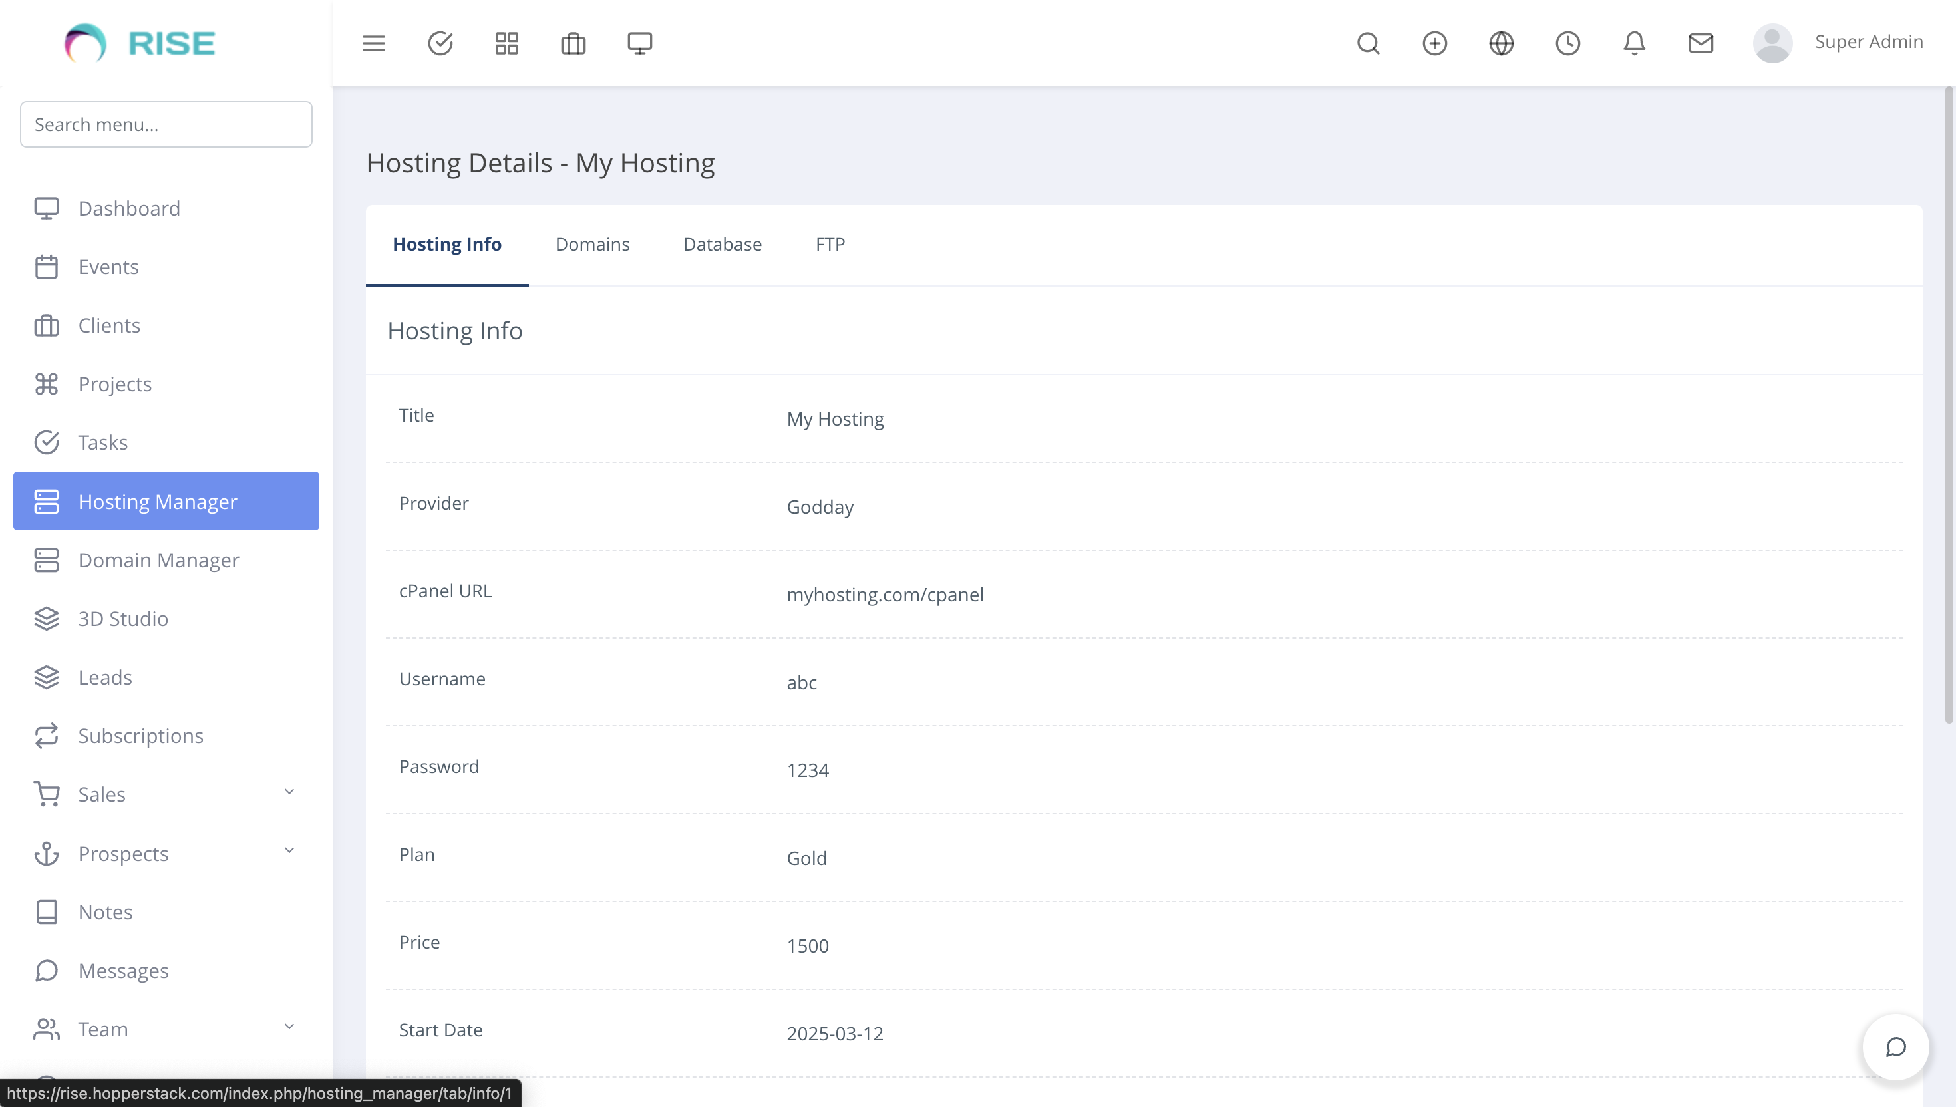Switch to the Domains tab
The image size is (1956, 1107).
[593, 244]
